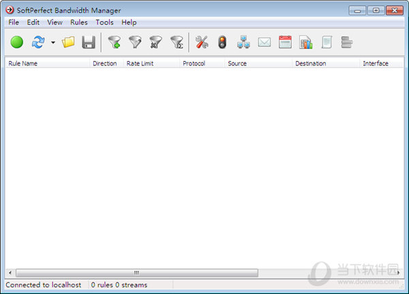Open funnel sigma summary icon

[177, 42]
